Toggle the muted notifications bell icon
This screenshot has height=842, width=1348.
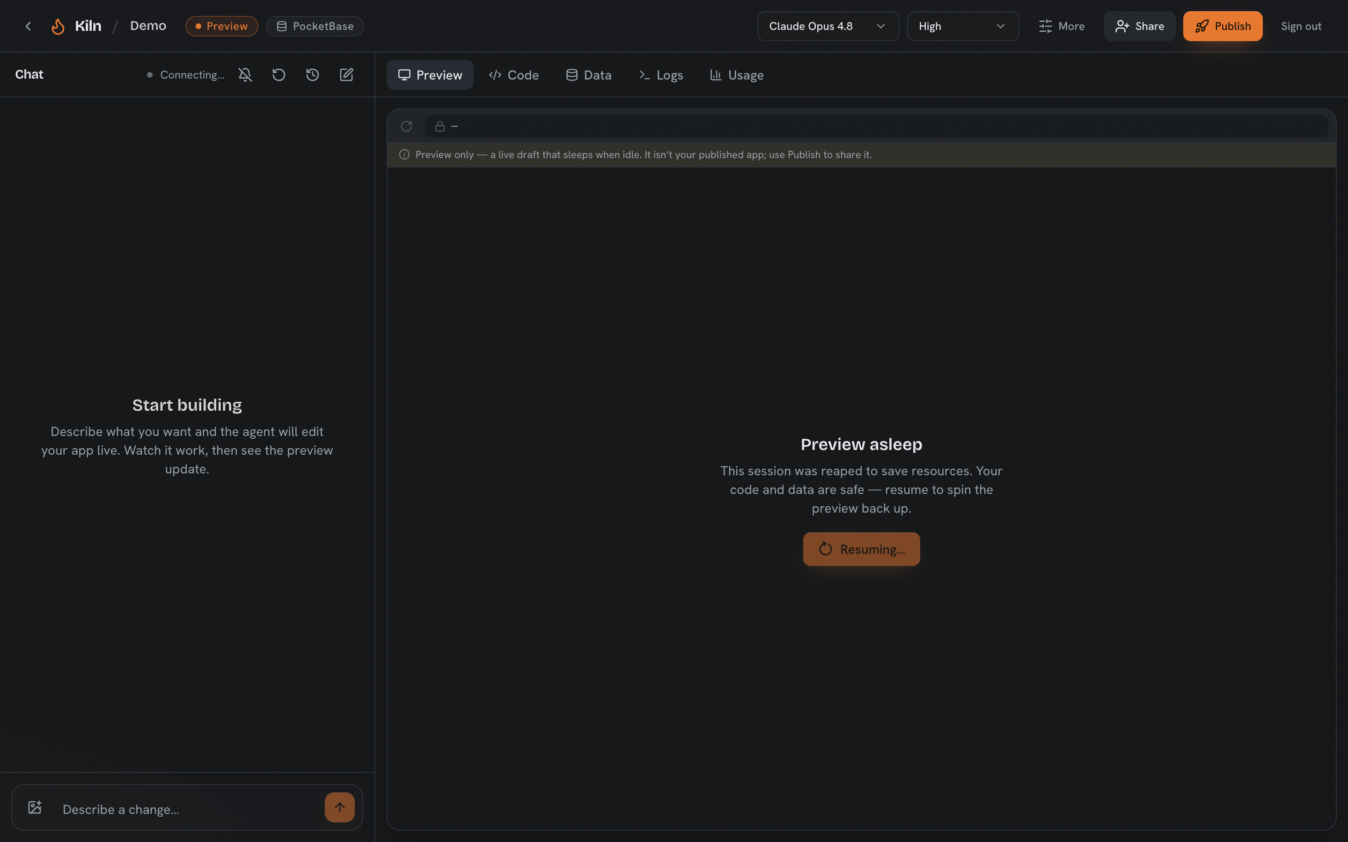[245, 75]
